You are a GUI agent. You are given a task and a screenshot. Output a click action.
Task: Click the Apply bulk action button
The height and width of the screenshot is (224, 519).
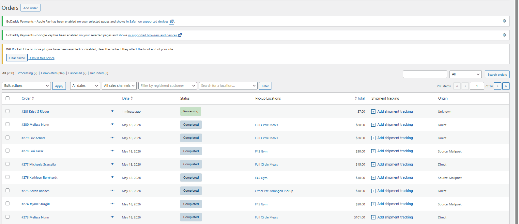tap(59, 86)
